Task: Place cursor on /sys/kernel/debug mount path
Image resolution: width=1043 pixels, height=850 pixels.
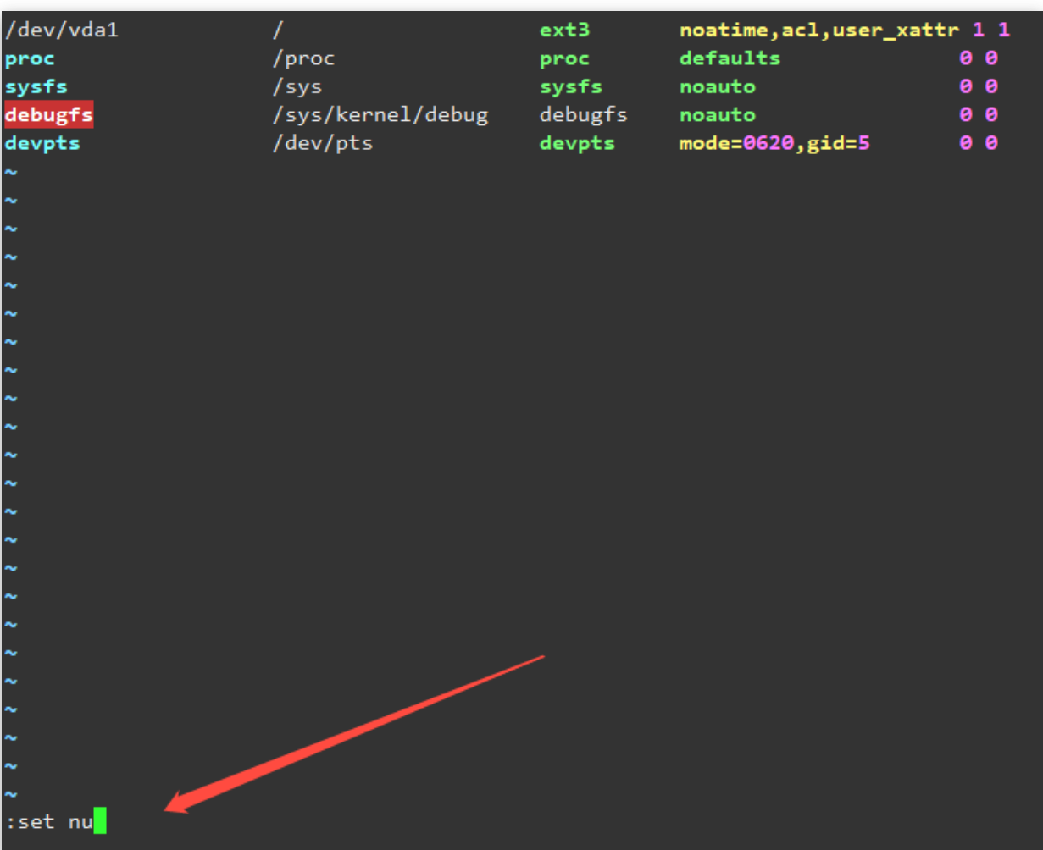Action: click(x=380, y=114)
